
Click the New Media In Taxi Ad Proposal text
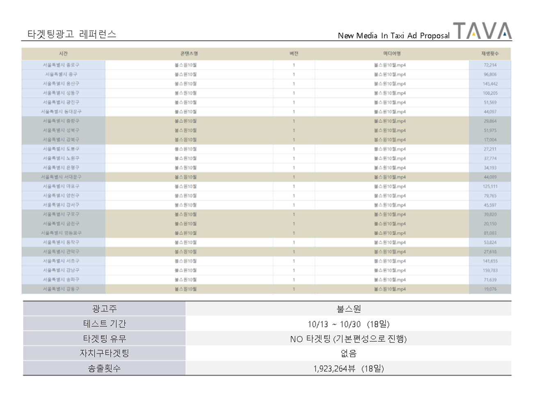pos(393,36)
